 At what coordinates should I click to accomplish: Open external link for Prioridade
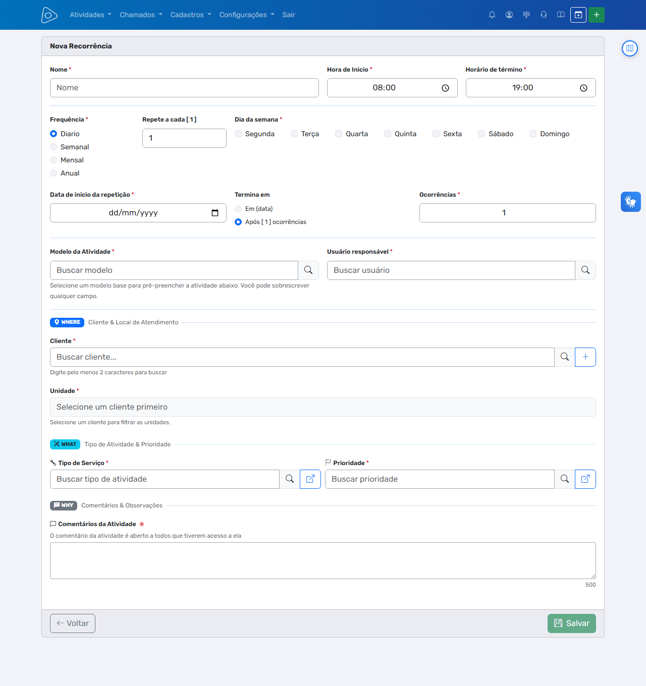point(585,479)
